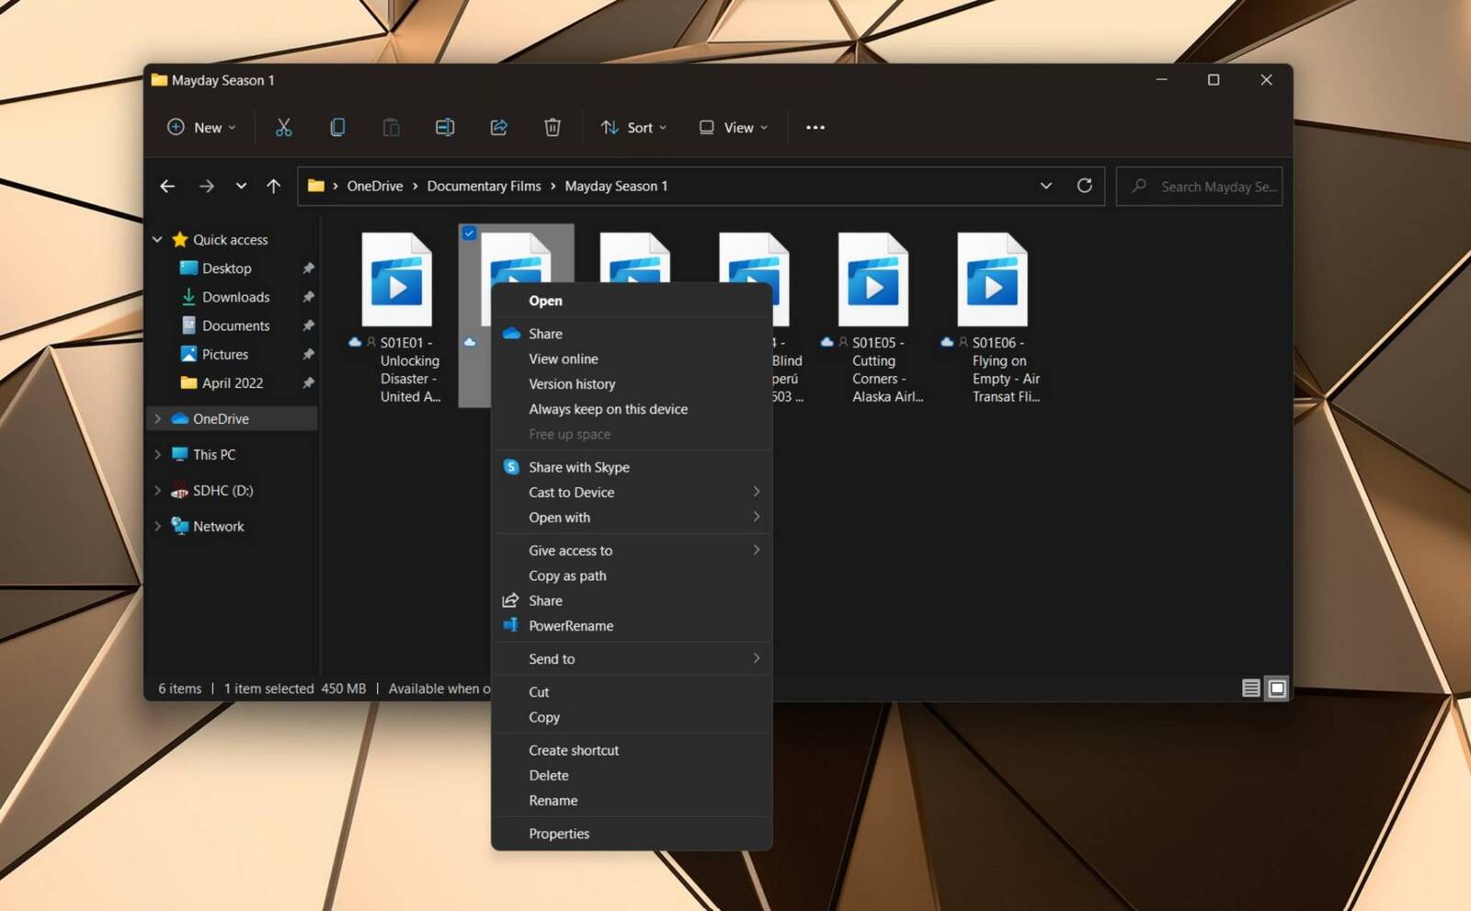Refresh the folder with the refresh icon
The width and height of the screenshot is (1471, 911).
(1085, 186)
